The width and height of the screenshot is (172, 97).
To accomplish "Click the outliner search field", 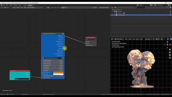I will (140, 8).
